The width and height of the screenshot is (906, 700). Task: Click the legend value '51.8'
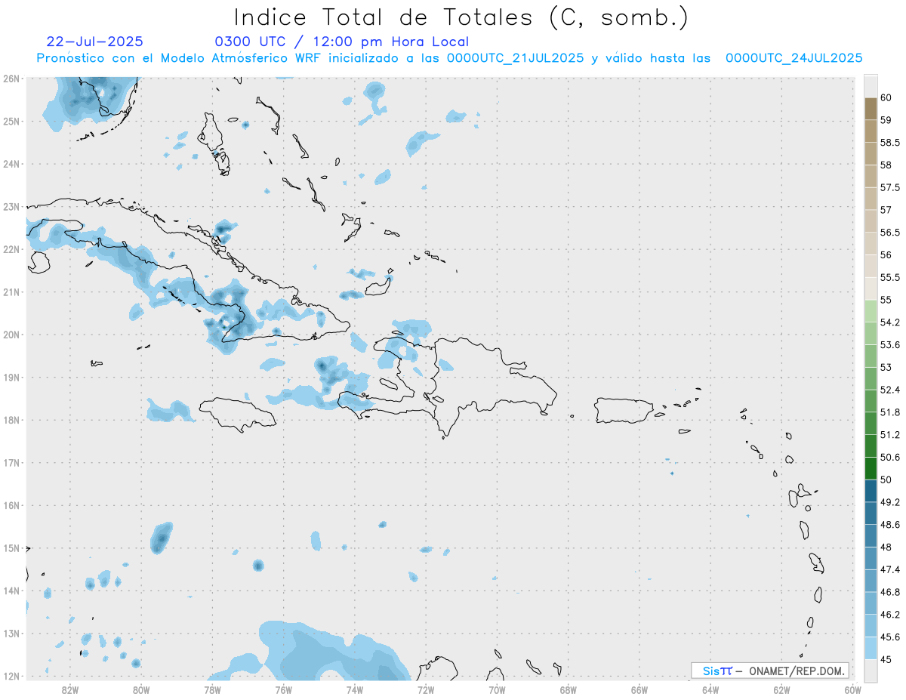(890, 412)
